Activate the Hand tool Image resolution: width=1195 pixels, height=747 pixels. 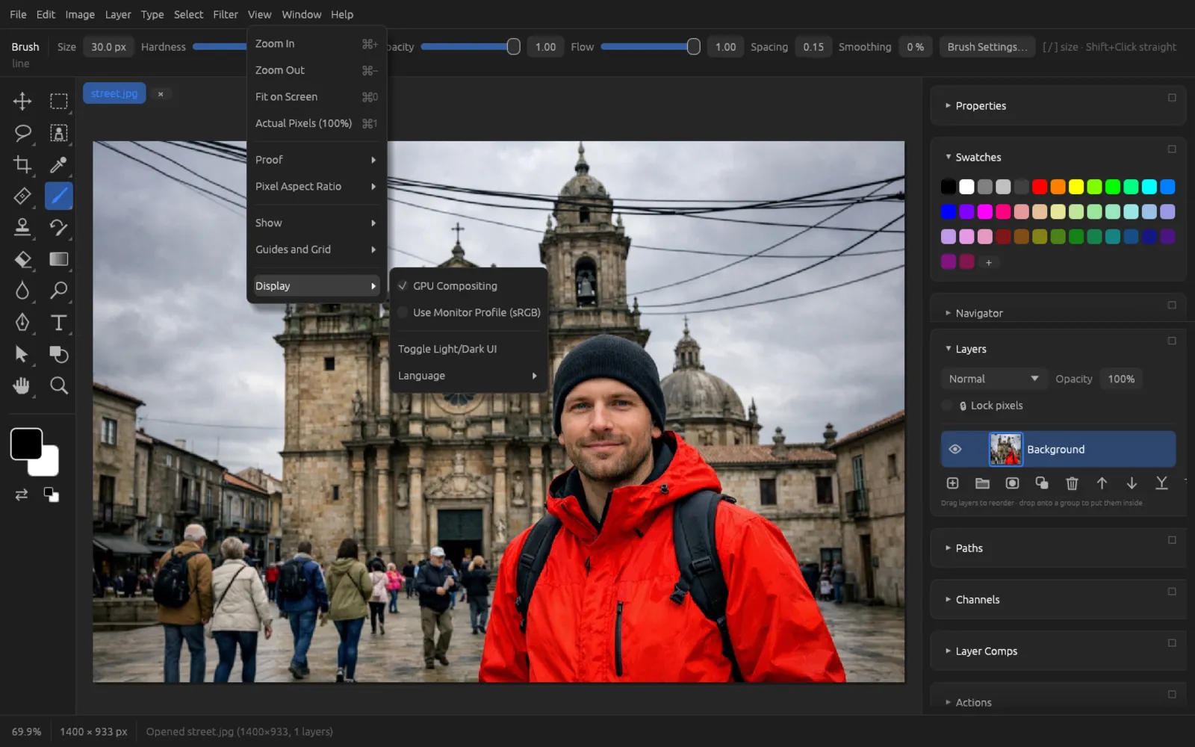coord(22,385)
